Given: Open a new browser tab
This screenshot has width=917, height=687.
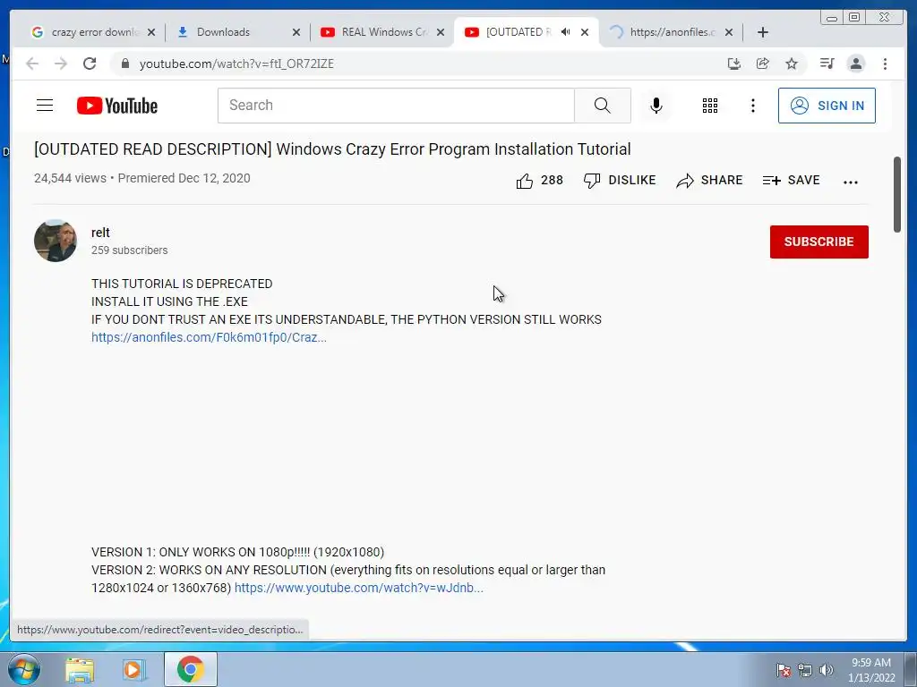Looking at the screenshot, I should 763,32.
